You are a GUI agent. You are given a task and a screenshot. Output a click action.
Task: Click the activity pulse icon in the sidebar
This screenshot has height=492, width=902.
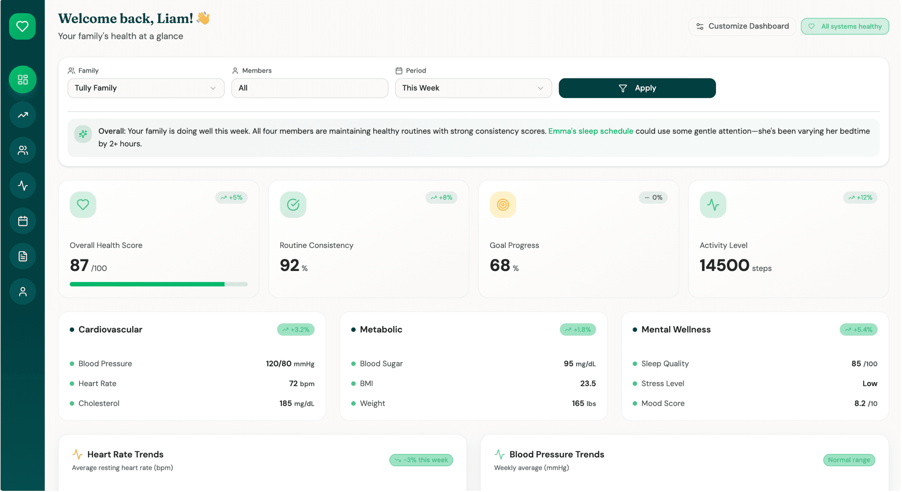tap(22, 185)
